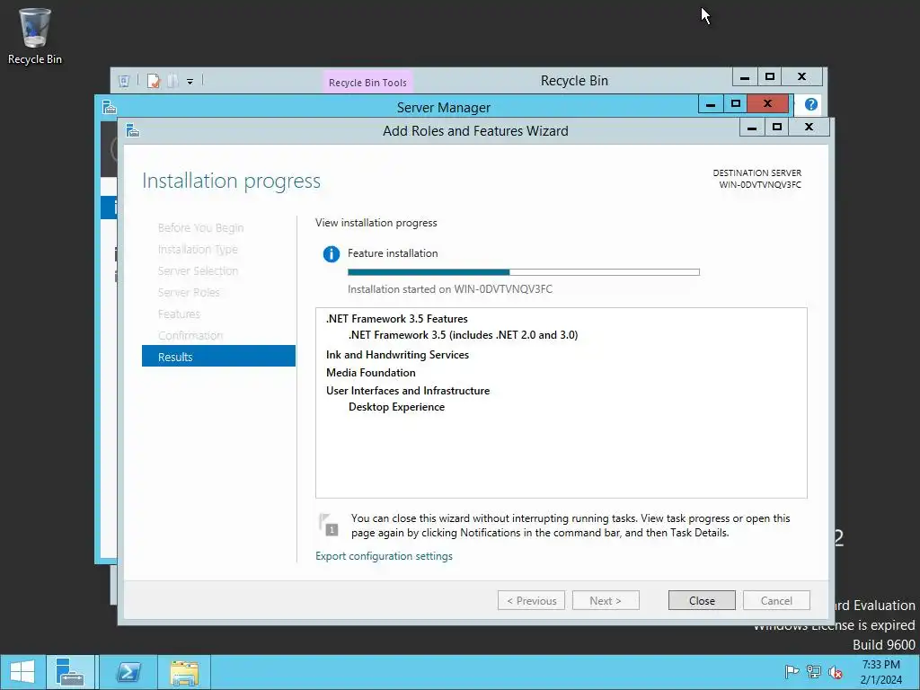Click the Installation started status text
Image resolution: width=920 pixels, height=690 pixels.
point(449,289)
